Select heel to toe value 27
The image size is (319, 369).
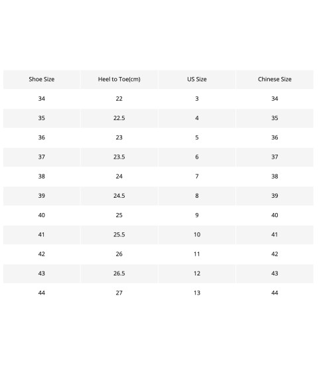click(119, 293)
